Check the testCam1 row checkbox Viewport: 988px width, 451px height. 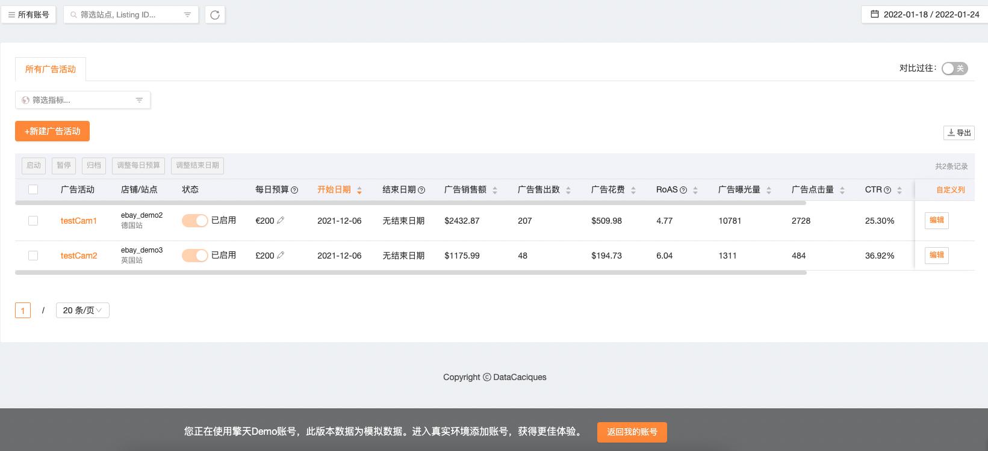33,221
